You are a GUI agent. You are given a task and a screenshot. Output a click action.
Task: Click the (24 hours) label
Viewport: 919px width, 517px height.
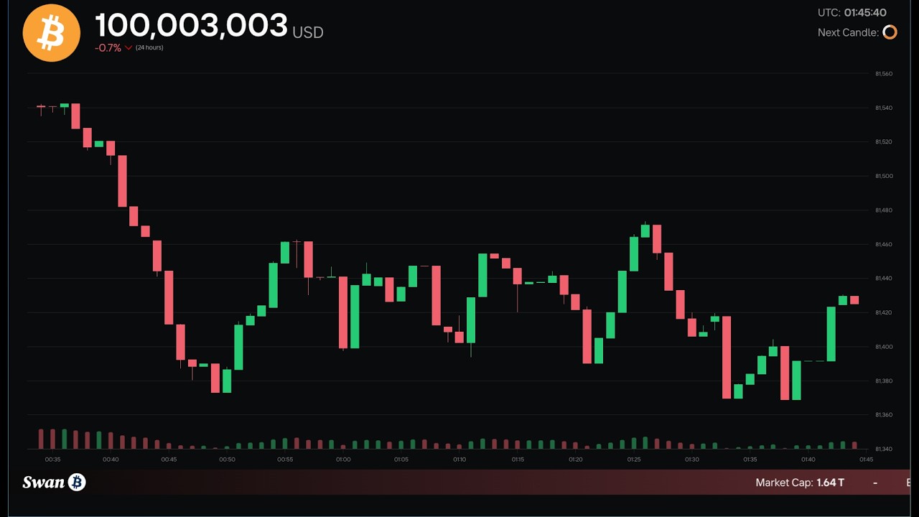[x=149, y=48]
